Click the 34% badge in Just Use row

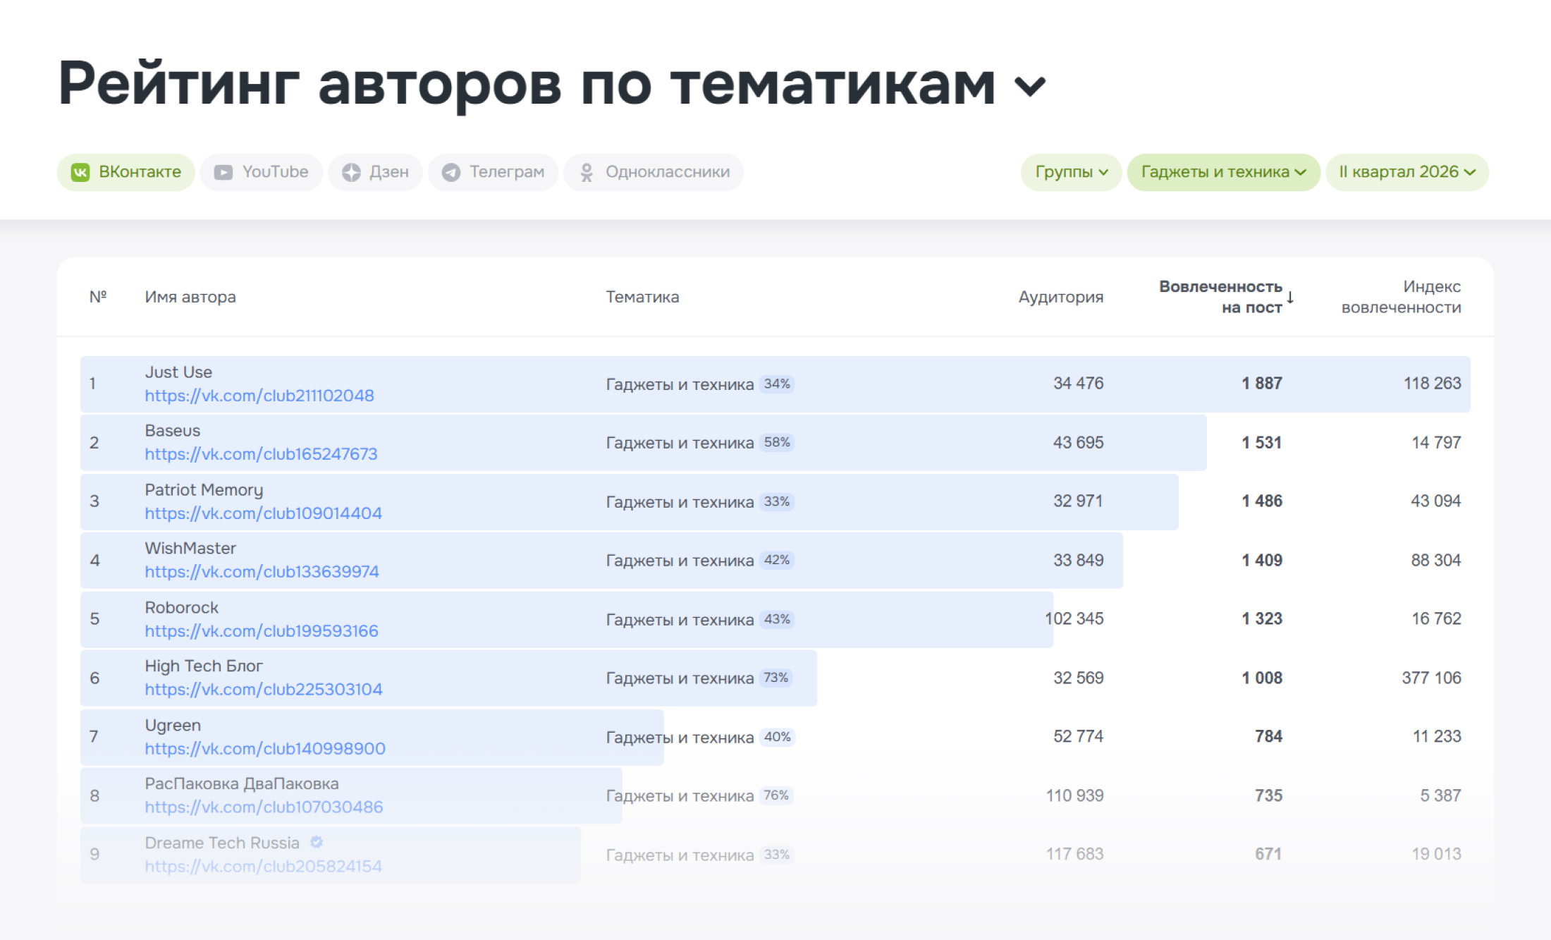pyautogui.click(x=777, y=384)
